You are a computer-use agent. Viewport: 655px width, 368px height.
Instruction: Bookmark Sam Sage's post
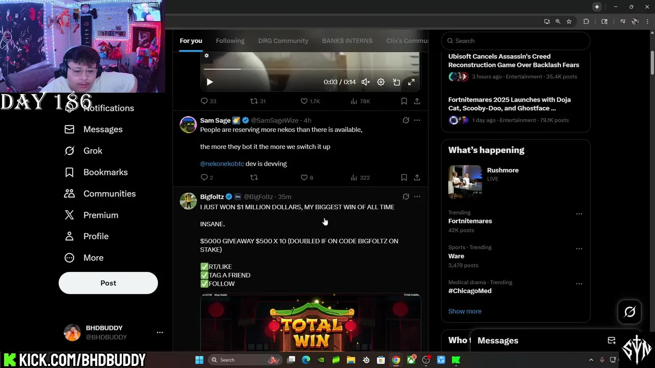(404, 177)
